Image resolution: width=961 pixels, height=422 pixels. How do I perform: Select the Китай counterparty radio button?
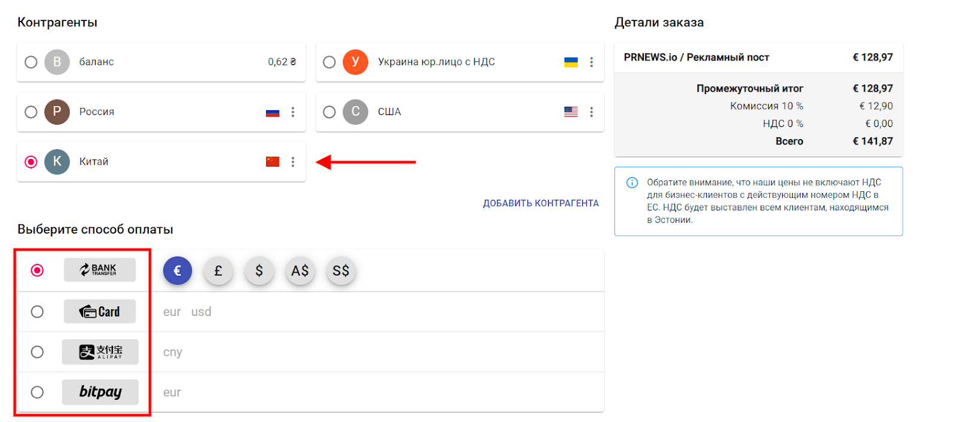(31, 162)
